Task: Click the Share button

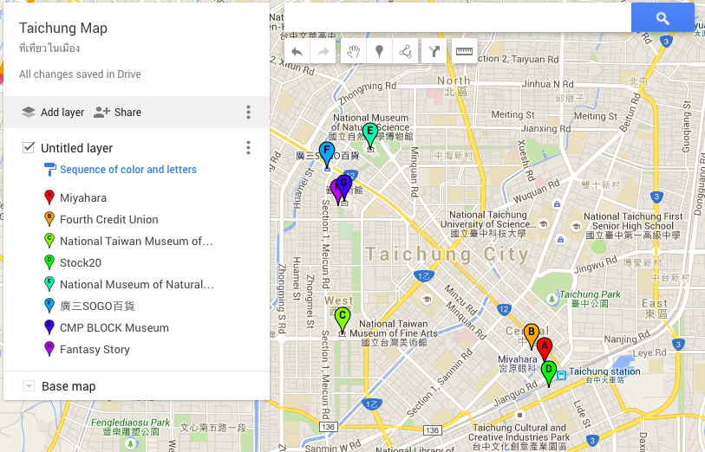Action: (117, 113)
